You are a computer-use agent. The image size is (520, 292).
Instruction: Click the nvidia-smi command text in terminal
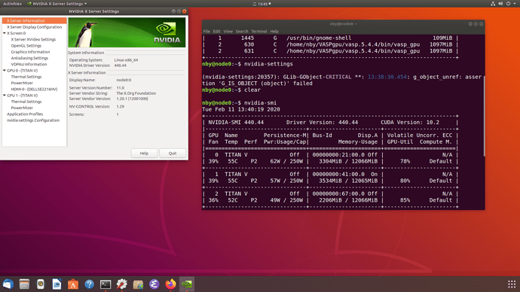pyautogui.click(x=260, y=102)
